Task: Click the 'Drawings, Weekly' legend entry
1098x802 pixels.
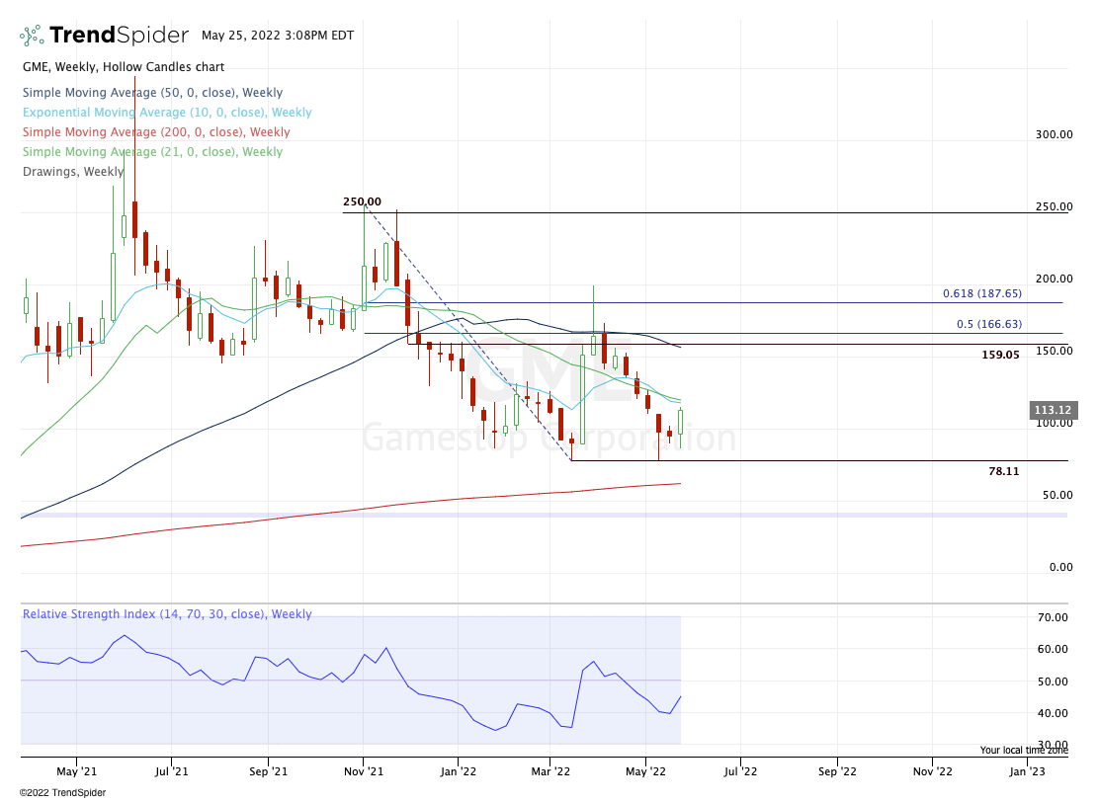Action: tap(73, 172)
